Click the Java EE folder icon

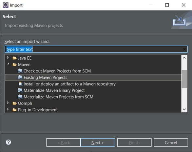pos(14,58)
